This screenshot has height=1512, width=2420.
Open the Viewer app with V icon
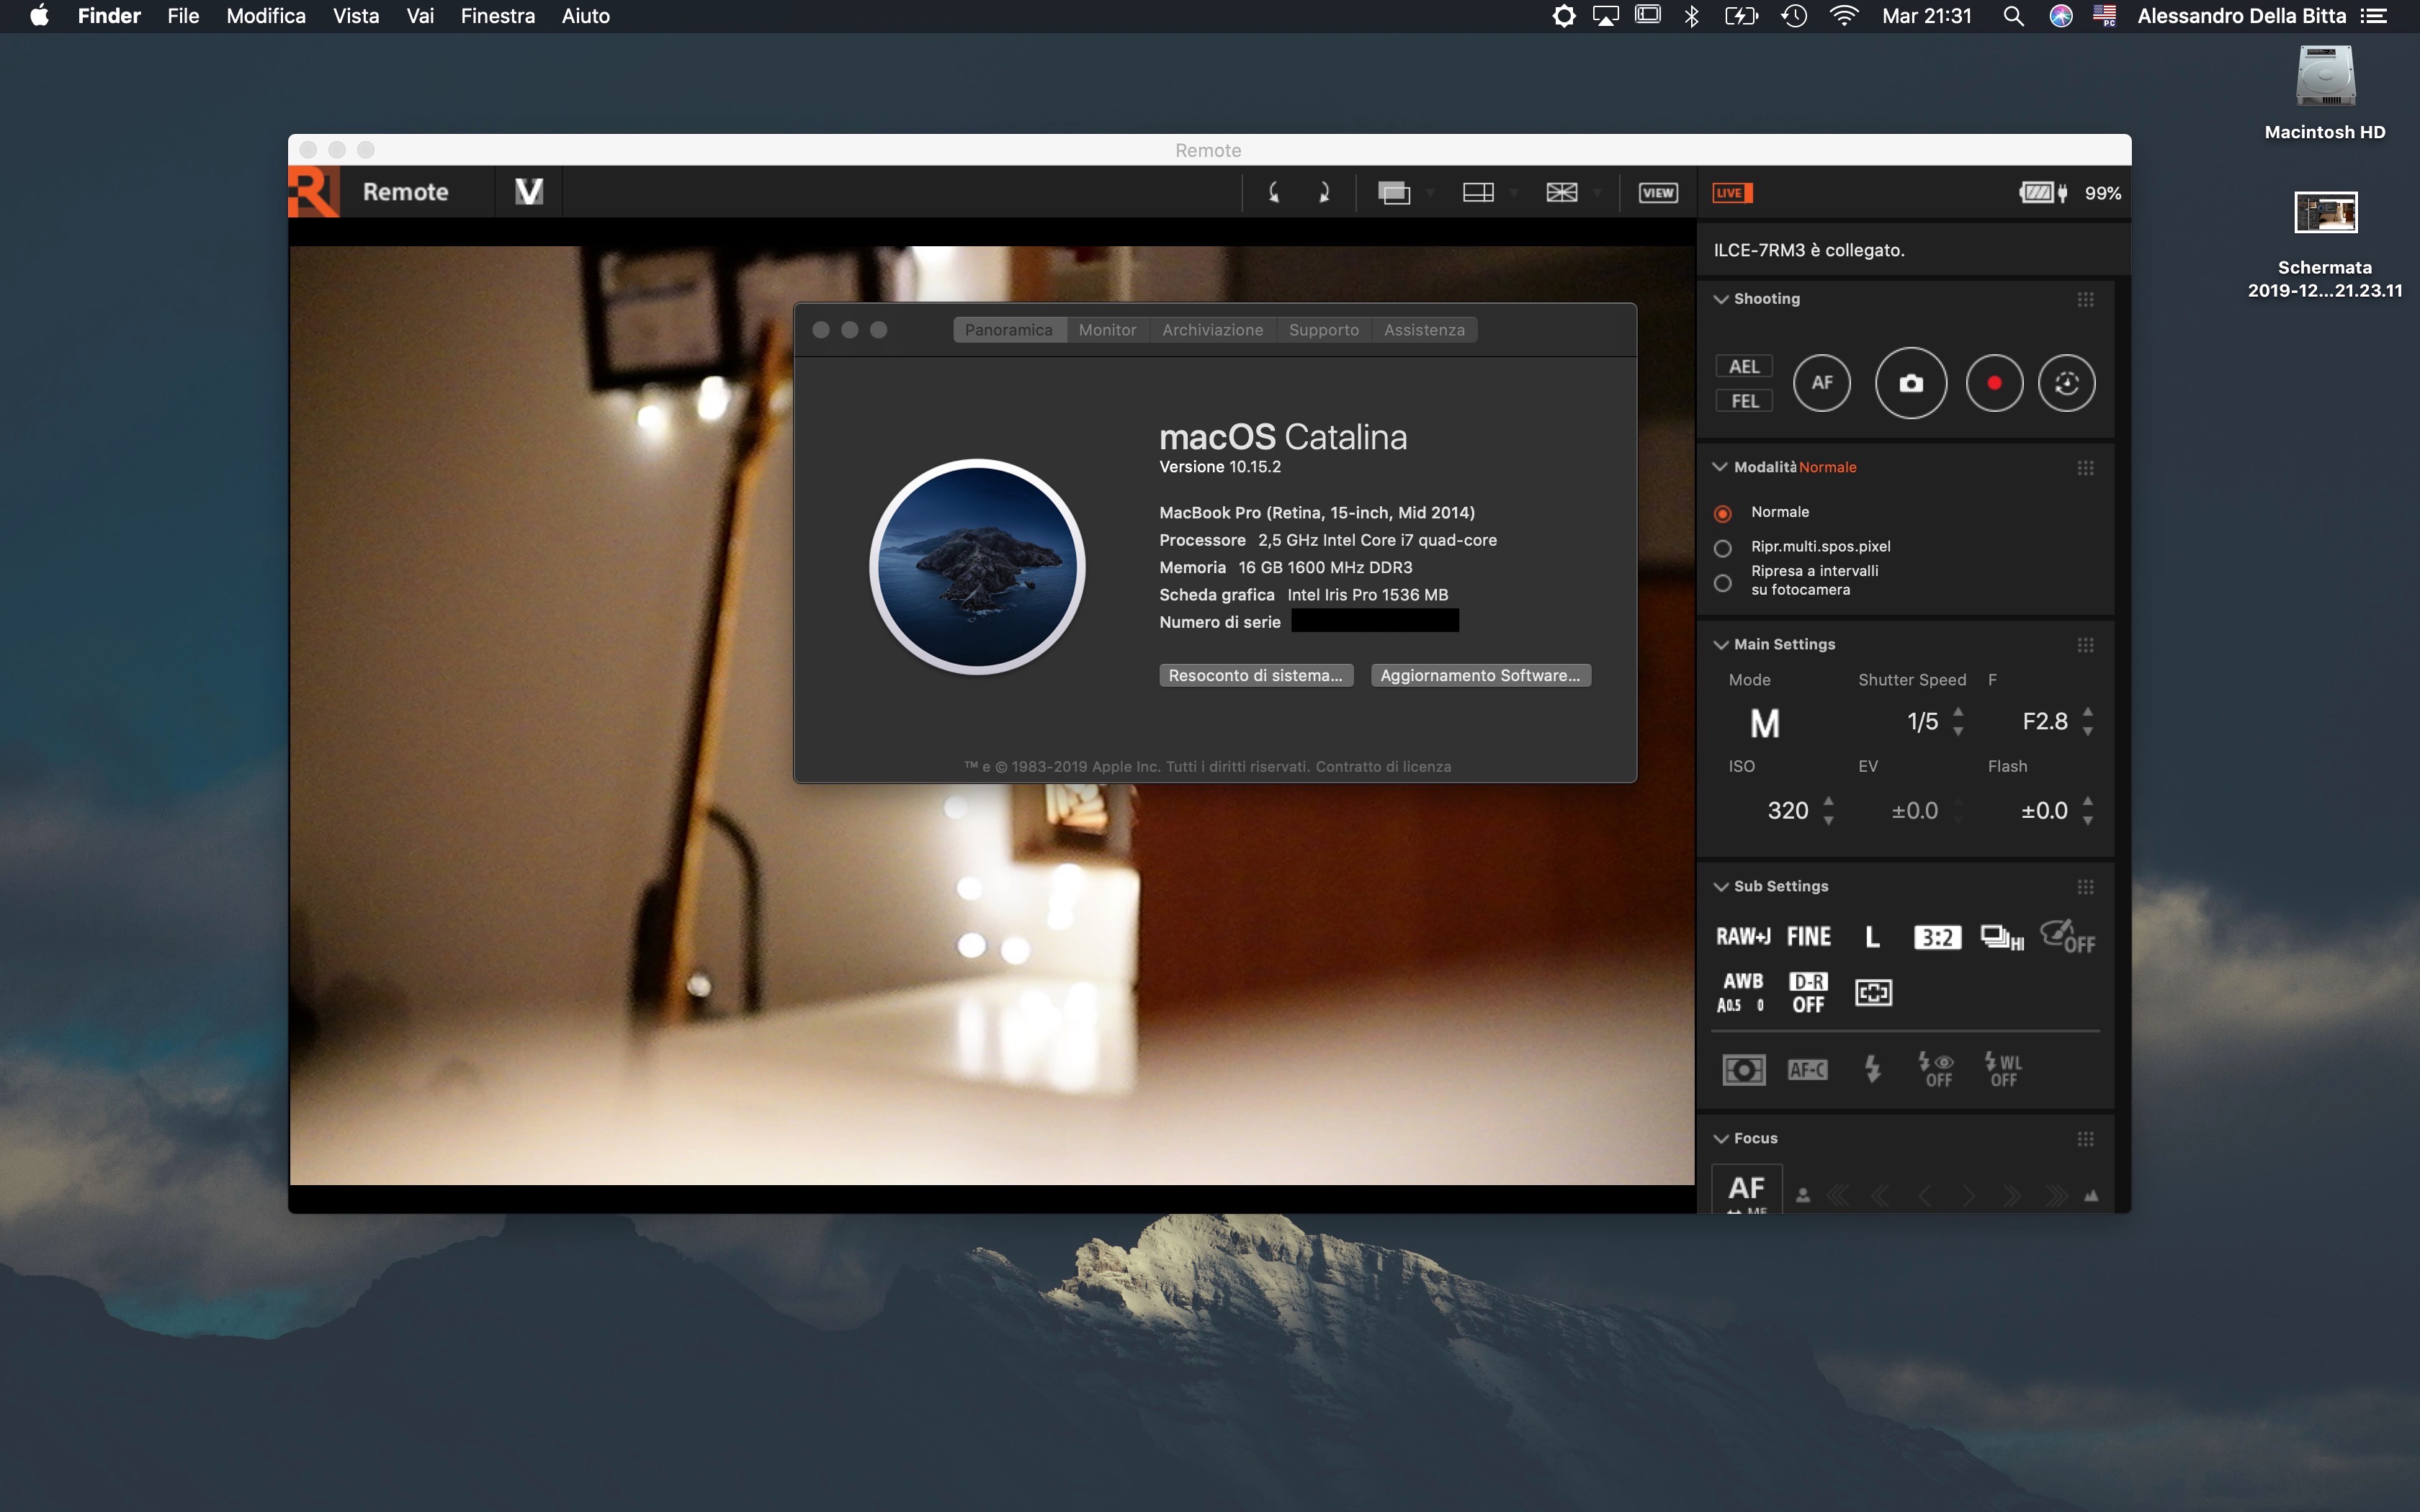pyautogui.click(x=528, y=192)
